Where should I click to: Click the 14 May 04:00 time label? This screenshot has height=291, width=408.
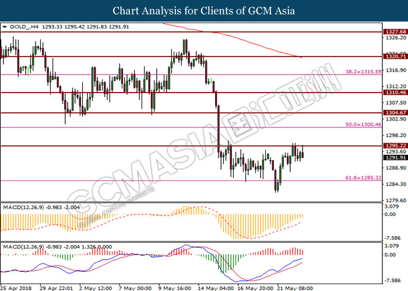(x=216, y=288)
